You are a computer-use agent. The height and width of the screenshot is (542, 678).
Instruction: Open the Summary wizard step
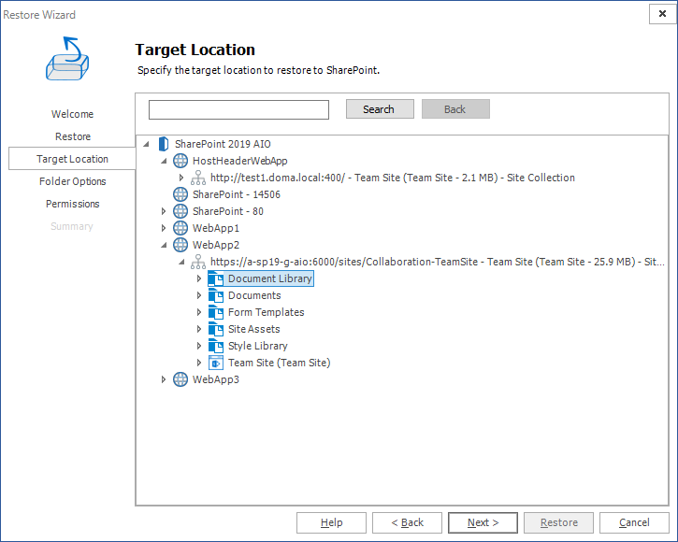click(x=72, y=226)
